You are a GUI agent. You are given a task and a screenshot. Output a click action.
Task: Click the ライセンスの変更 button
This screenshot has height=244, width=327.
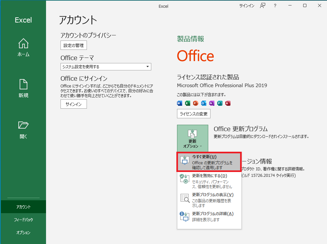(x=194, y=113)
